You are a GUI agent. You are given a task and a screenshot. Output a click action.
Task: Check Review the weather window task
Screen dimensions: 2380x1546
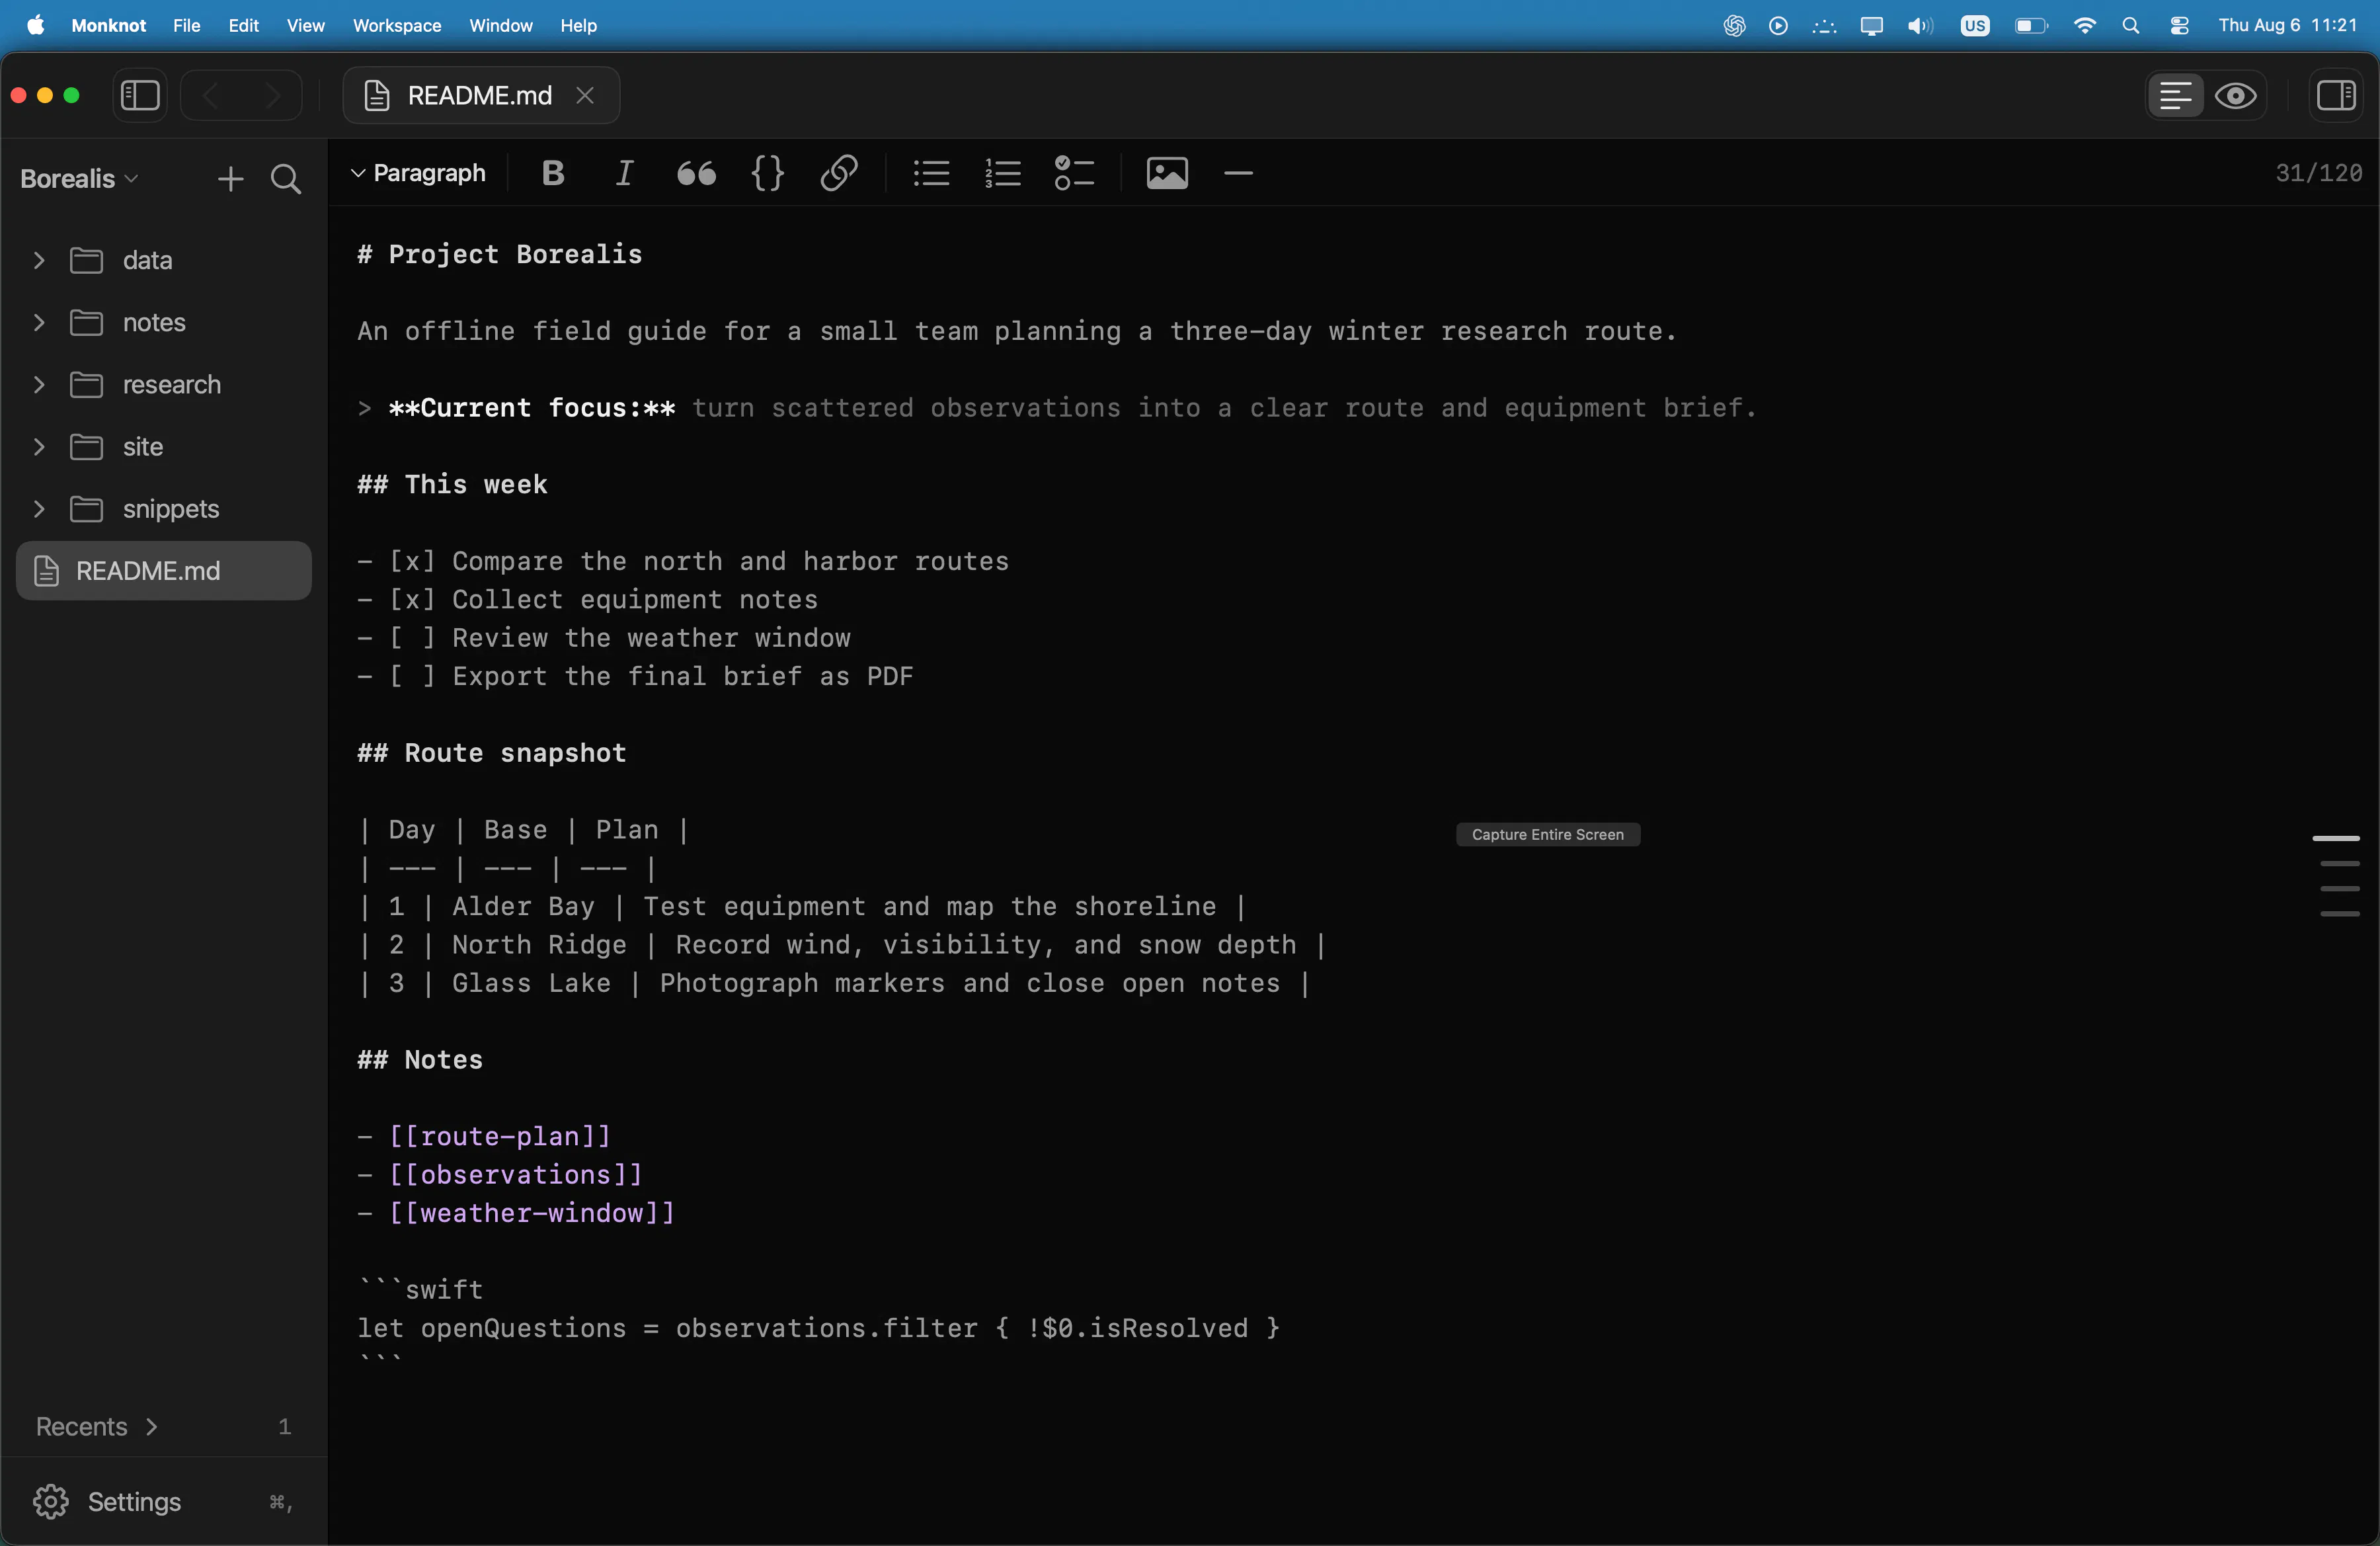pos(412,638)
